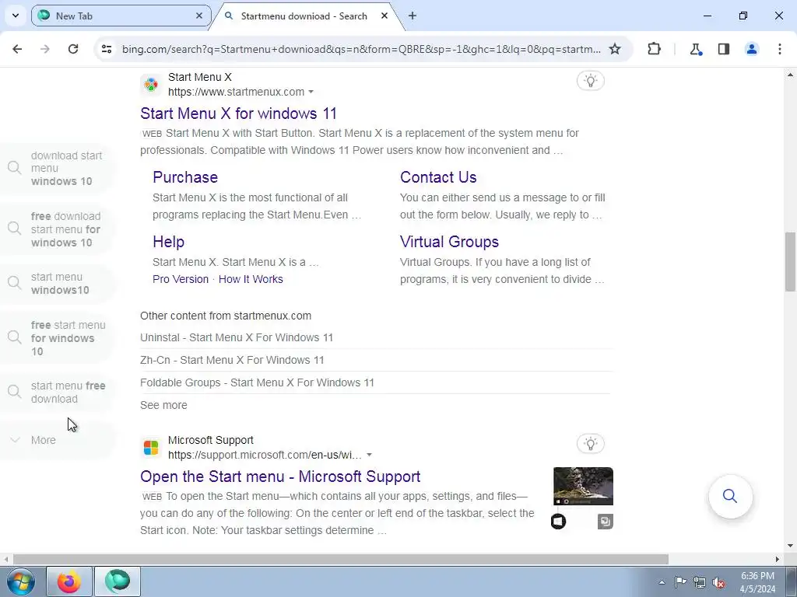
Task: Select suggestion free start menu for windows 10
Action: (x=58, y=337)
